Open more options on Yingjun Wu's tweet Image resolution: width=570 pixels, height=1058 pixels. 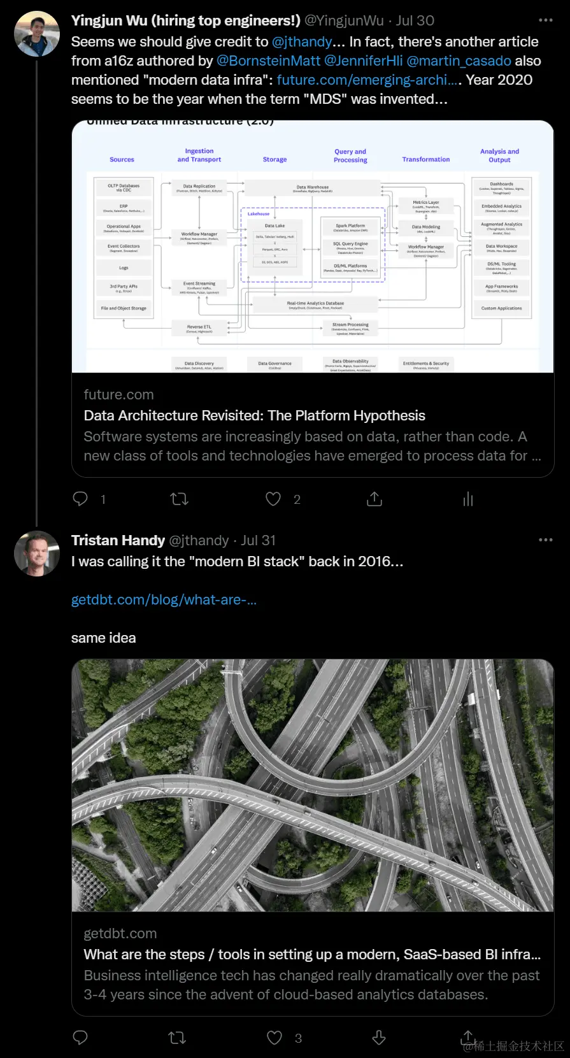click(546, 20)
